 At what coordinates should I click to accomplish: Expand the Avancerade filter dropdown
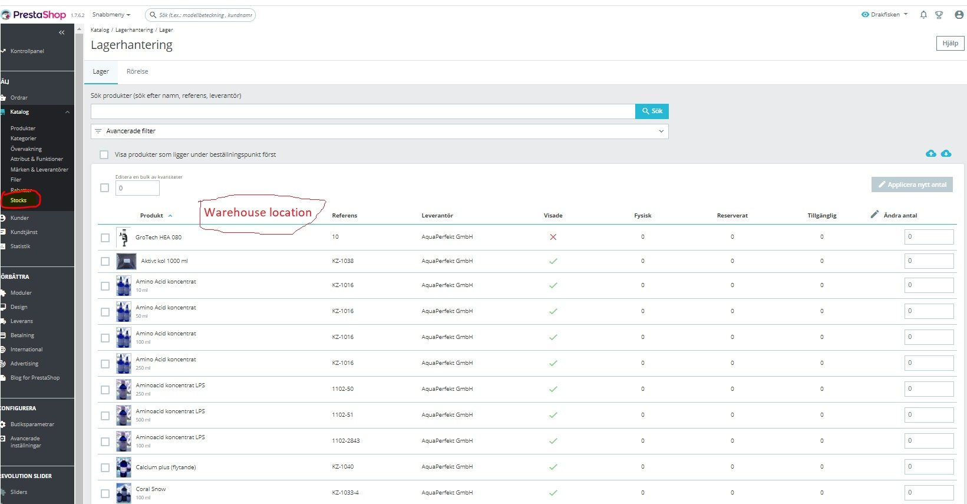coord(379,131)
